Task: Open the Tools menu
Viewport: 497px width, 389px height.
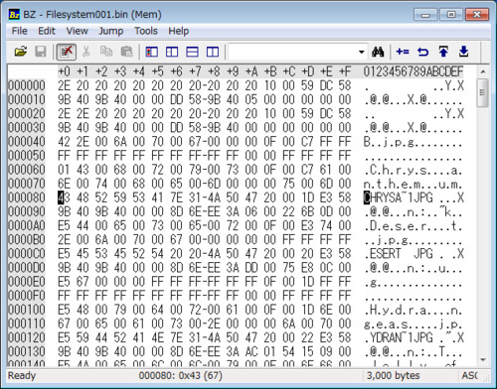Action: click(146, 31)
